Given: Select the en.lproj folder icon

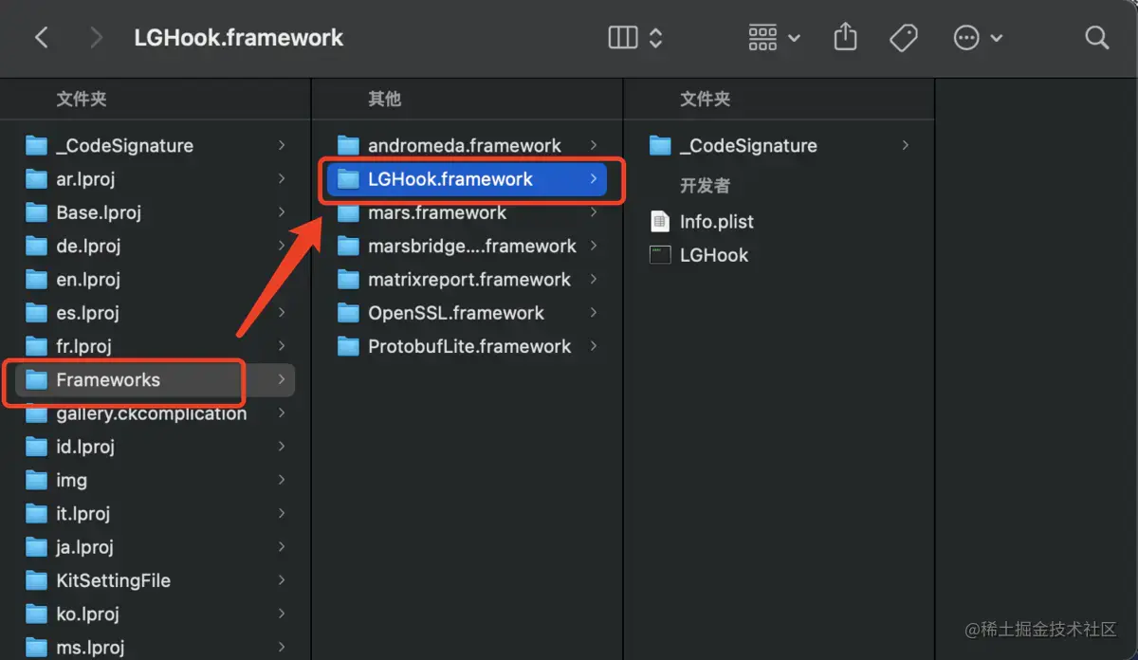Looking at the screenshot, I should coord(36,279).
